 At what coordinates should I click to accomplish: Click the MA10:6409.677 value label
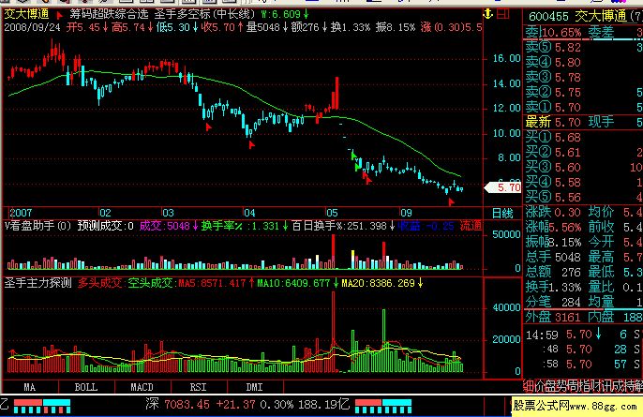[293, 283]
